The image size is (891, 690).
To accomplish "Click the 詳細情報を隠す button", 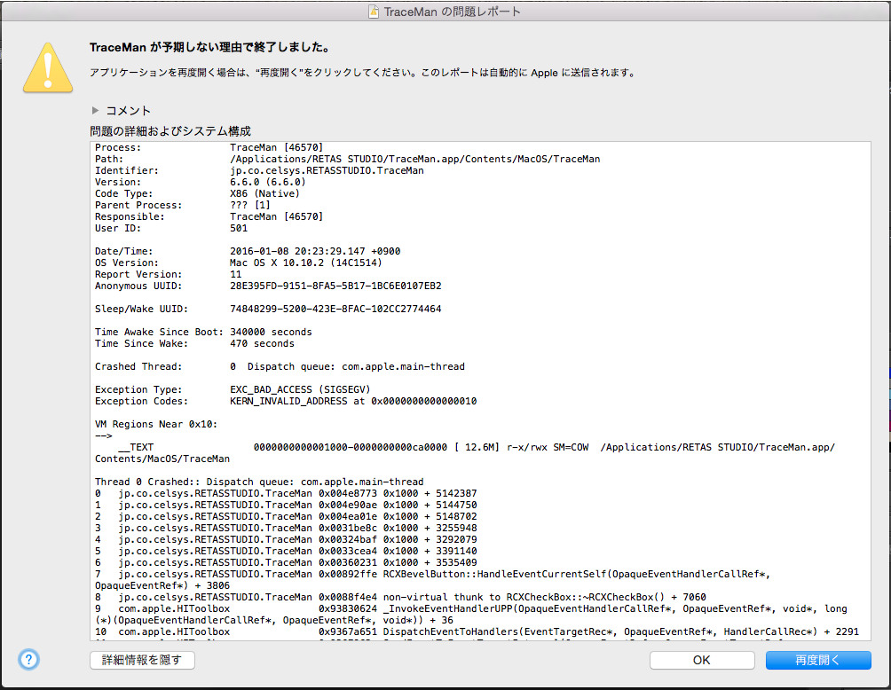I will coord(142,660).
